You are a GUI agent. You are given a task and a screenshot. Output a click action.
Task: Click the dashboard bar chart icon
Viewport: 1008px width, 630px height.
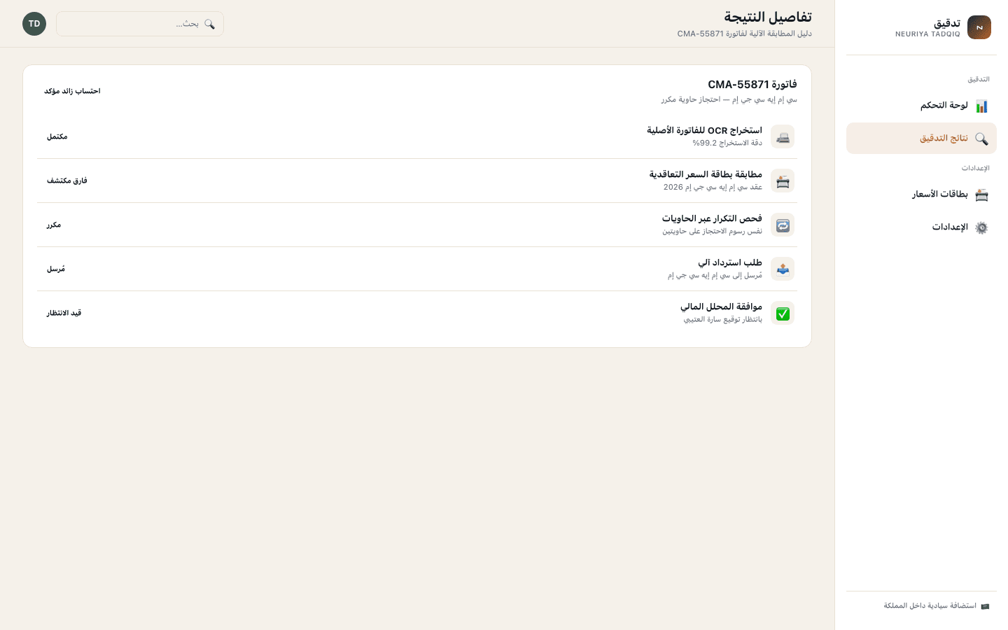(981, 106)
